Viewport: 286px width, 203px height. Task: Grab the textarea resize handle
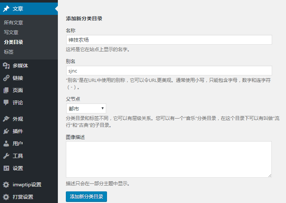coord(270,175)
